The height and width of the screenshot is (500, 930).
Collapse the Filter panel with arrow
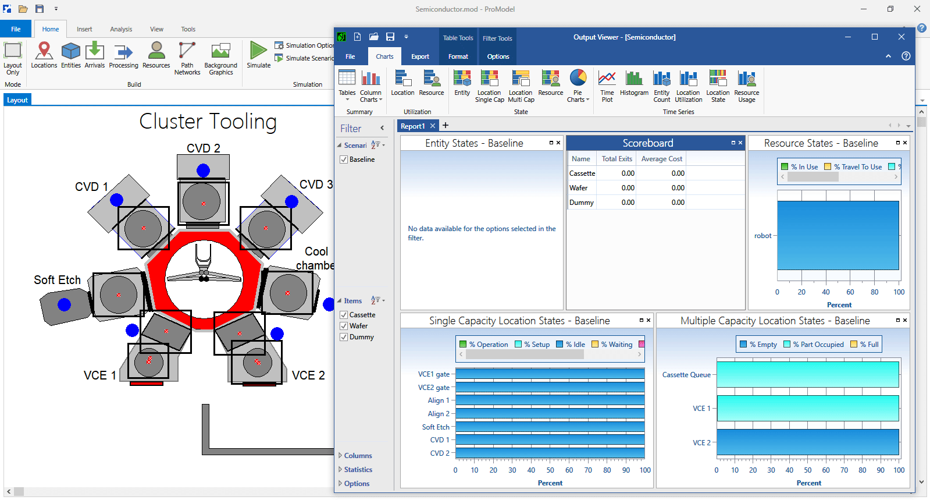(x=382, y=128)
